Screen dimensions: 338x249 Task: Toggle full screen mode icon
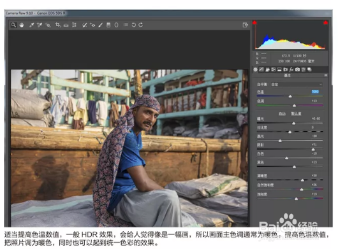pos(246,25)
